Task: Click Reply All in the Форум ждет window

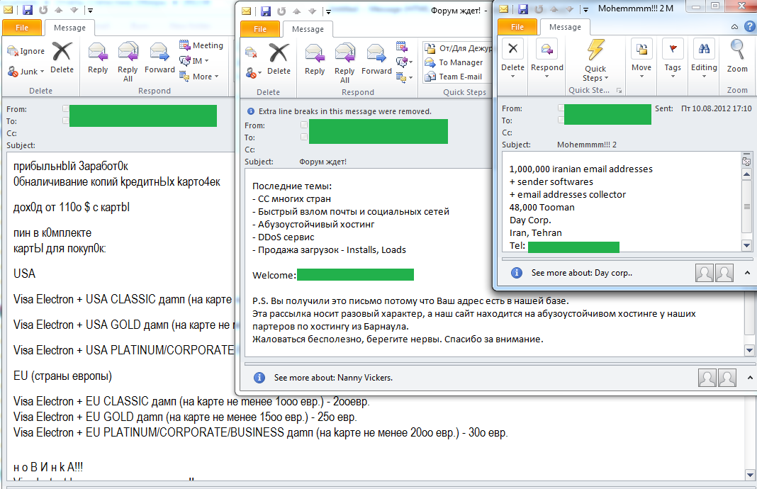Action: (344, 63)
